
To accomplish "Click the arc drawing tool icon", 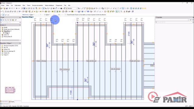I will coord(85,8).
